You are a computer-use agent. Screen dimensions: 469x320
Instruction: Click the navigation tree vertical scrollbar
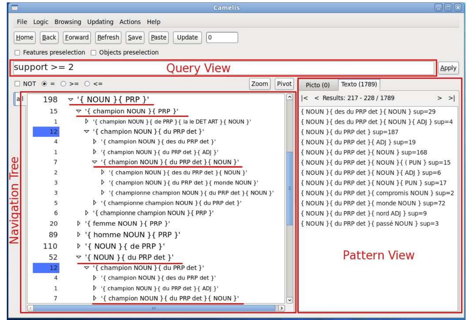pos(289,188)
